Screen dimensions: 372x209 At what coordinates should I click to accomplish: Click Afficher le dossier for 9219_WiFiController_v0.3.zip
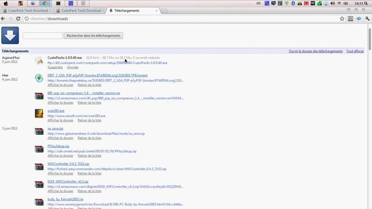(60, 191)
